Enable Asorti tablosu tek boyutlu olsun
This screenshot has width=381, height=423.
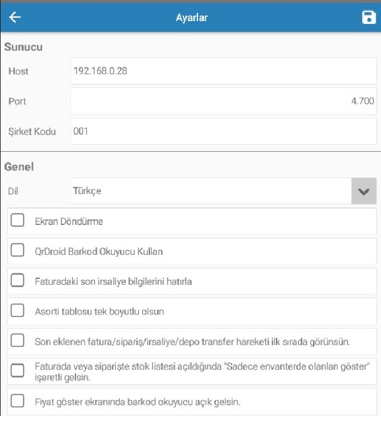[x=18, y=311]
